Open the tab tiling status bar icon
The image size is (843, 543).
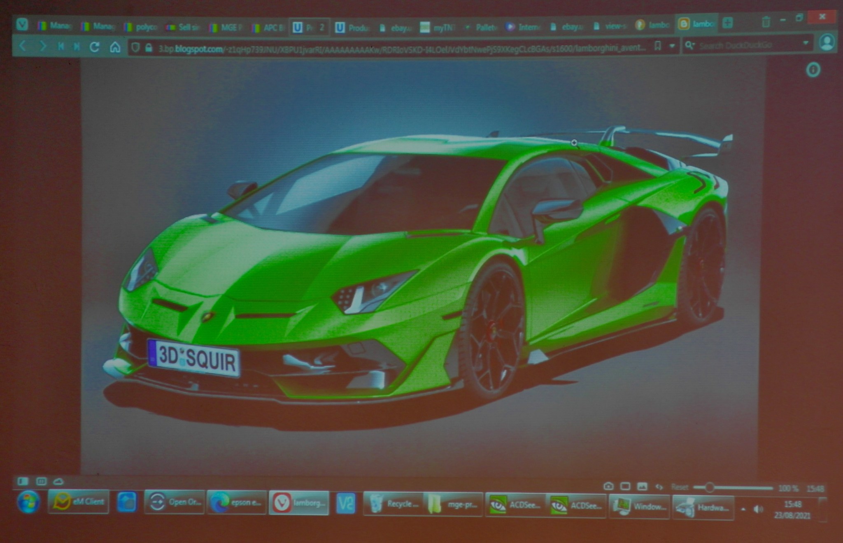pos(41,481)
